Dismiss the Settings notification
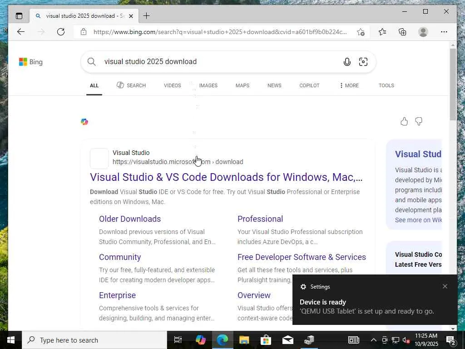The height and width of the screenshot is (349, 465). point(445,286)
